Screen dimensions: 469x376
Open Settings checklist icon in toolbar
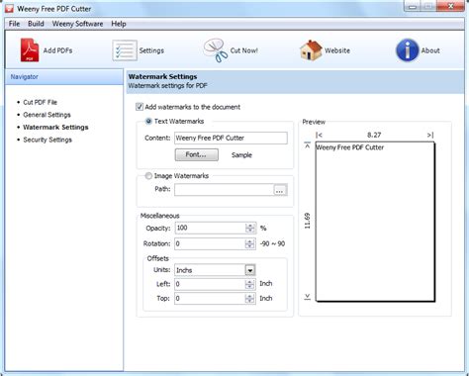click(x=125, y=50)
